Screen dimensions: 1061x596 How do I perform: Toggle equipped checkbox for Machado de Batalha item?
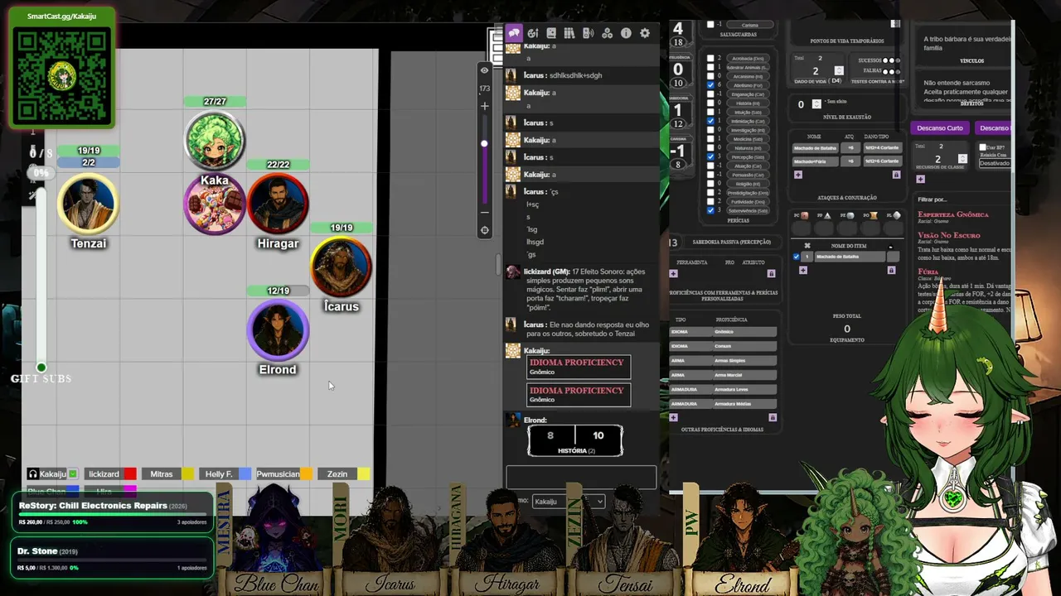797,257
